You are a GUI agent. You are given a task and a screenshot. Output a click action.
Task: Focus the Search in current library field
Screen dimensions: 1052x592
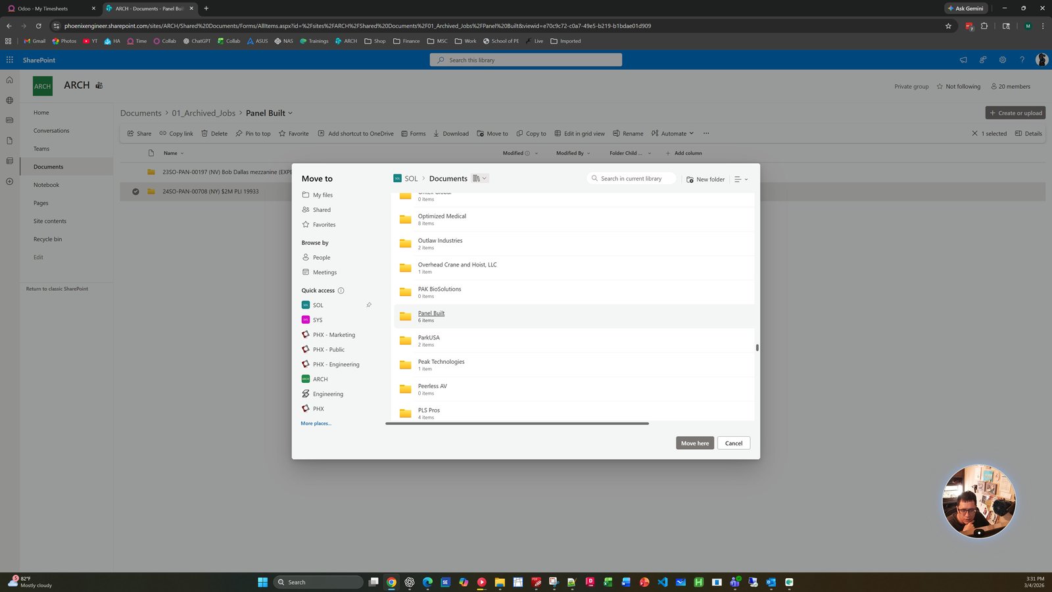[x=631, y=179]
